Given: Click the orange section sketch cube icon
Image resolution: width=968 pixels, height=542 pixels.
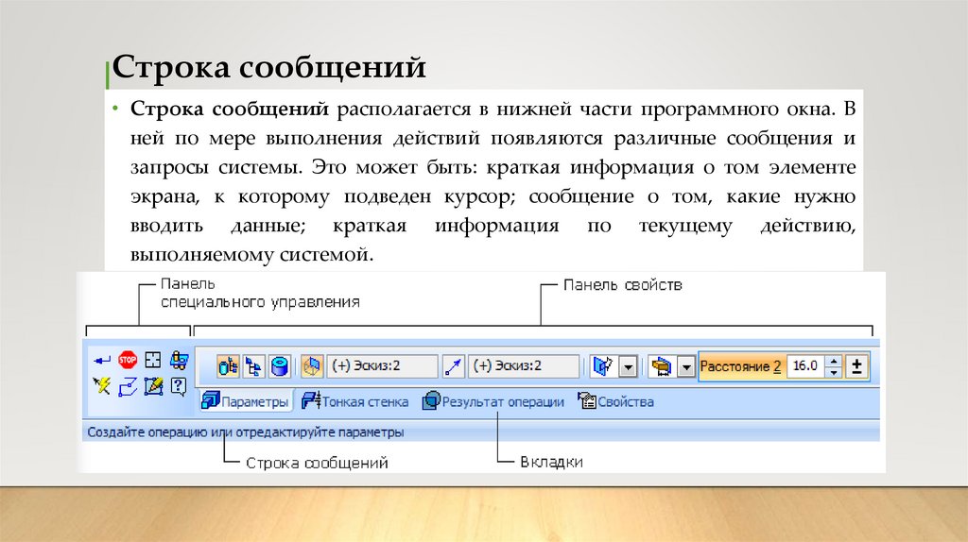Looking at the screenshot, I should (x=312, y=366).
